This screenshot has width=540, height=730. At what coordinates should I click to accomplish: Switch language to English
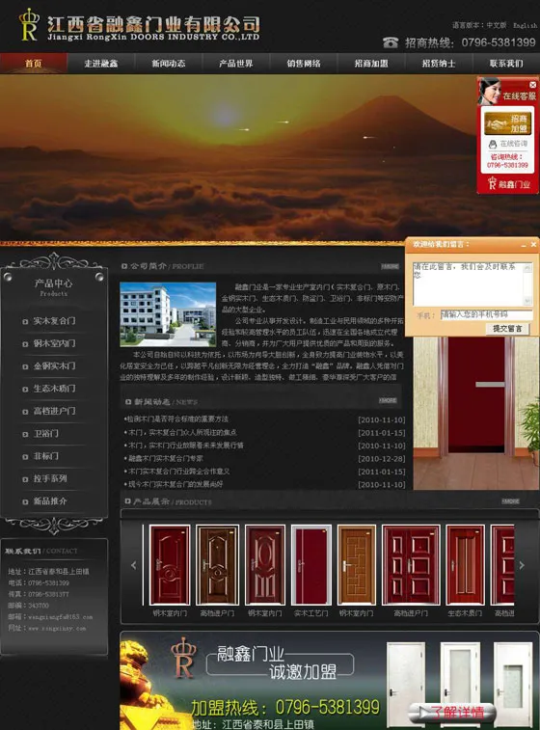tap(526, 25)
